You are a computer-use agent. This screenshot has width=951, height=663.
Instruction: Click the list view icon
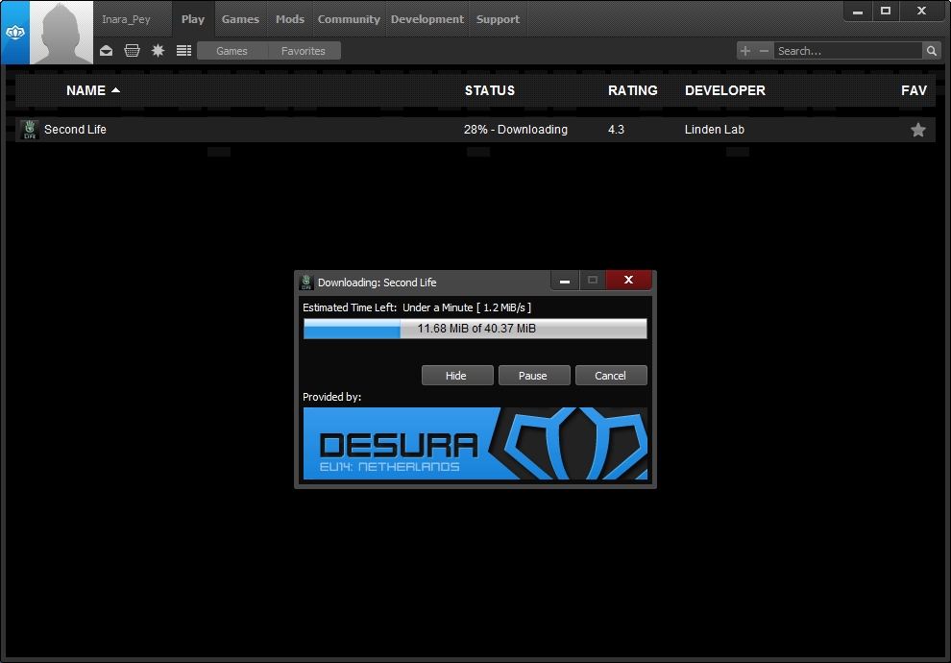(184, 51)
